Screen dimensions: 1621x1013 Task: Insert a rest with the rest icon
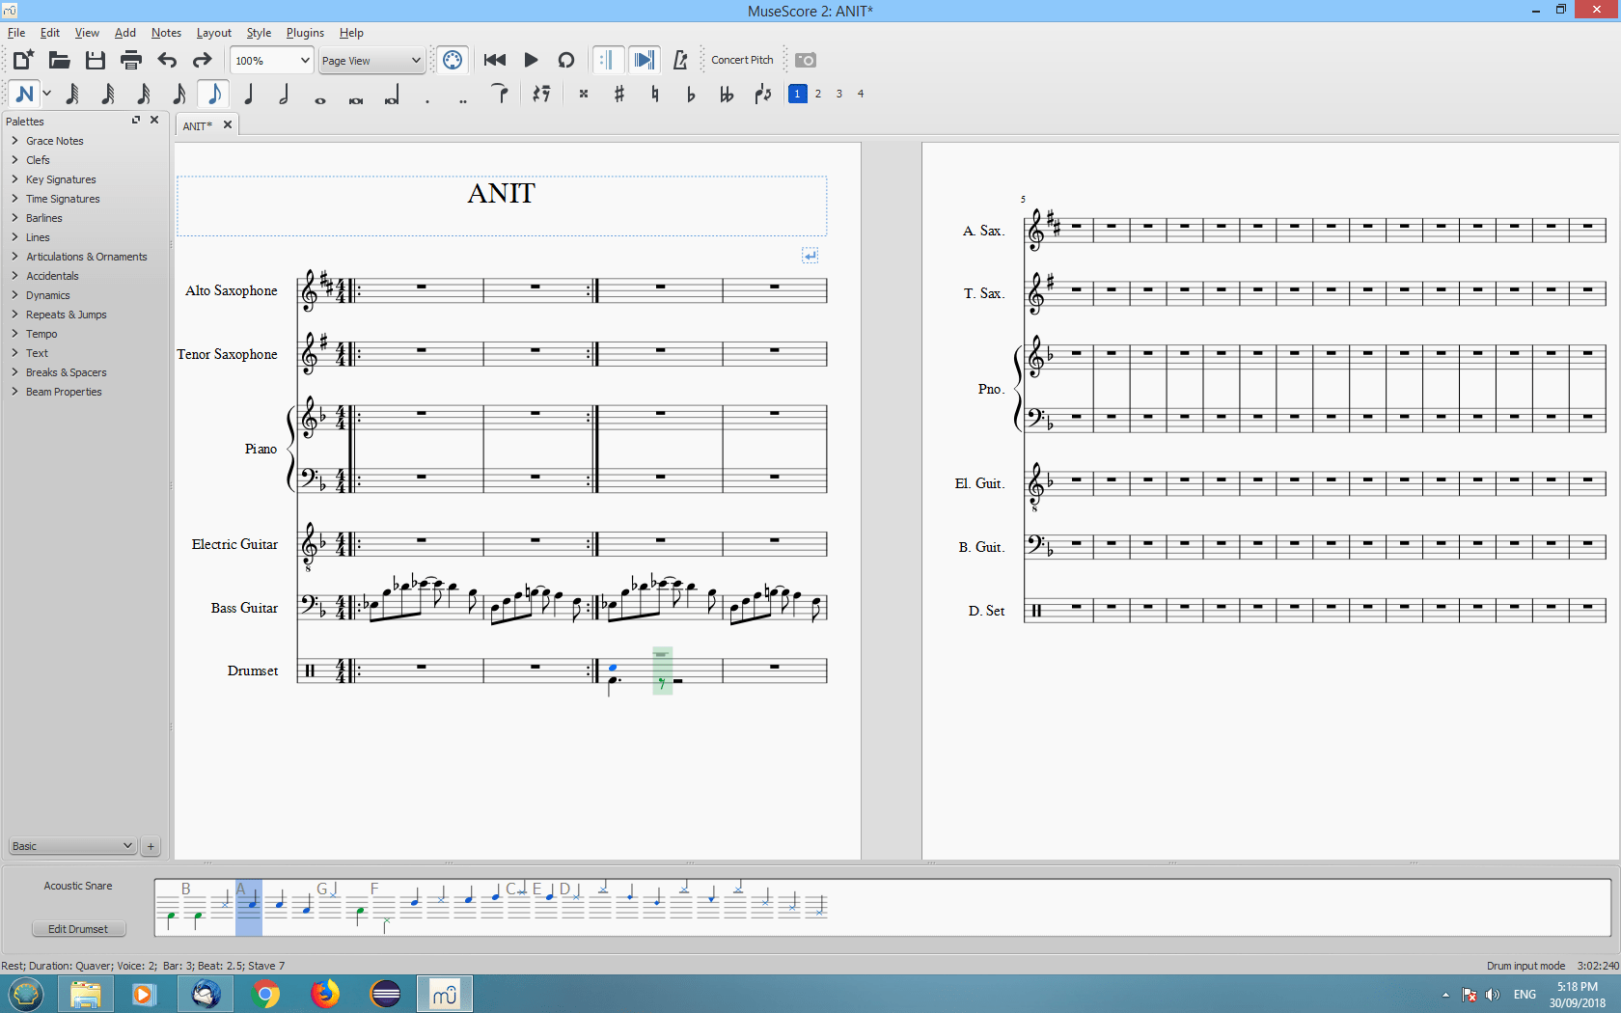pyautogui.click(x=541, y=94)
